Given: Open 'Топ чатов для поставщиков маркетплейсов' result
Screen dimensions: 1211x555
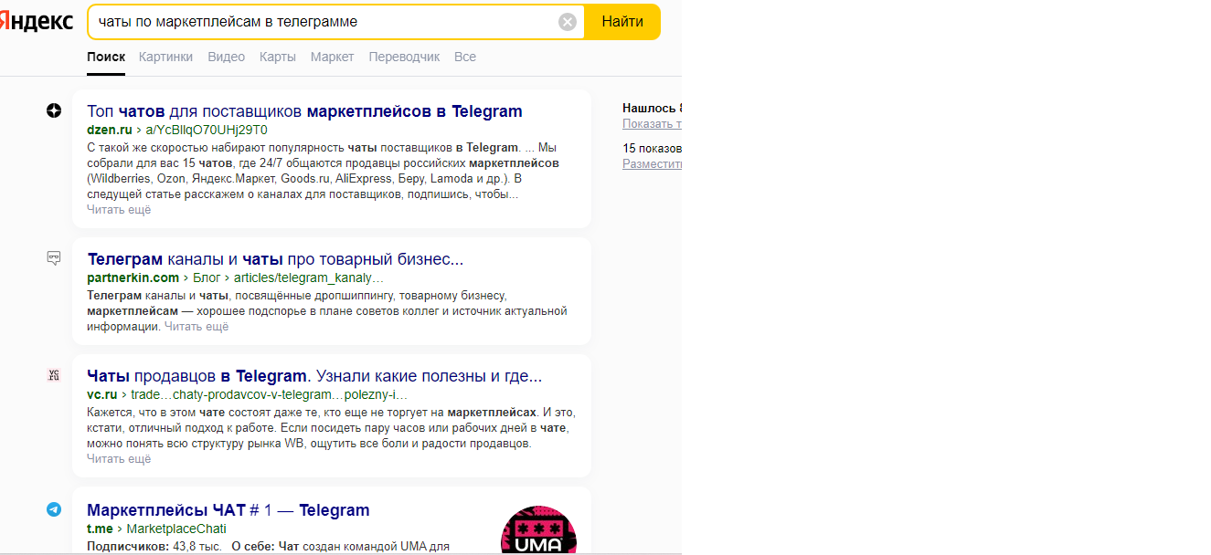Looking at the screenshot, I should click(304, 111).
